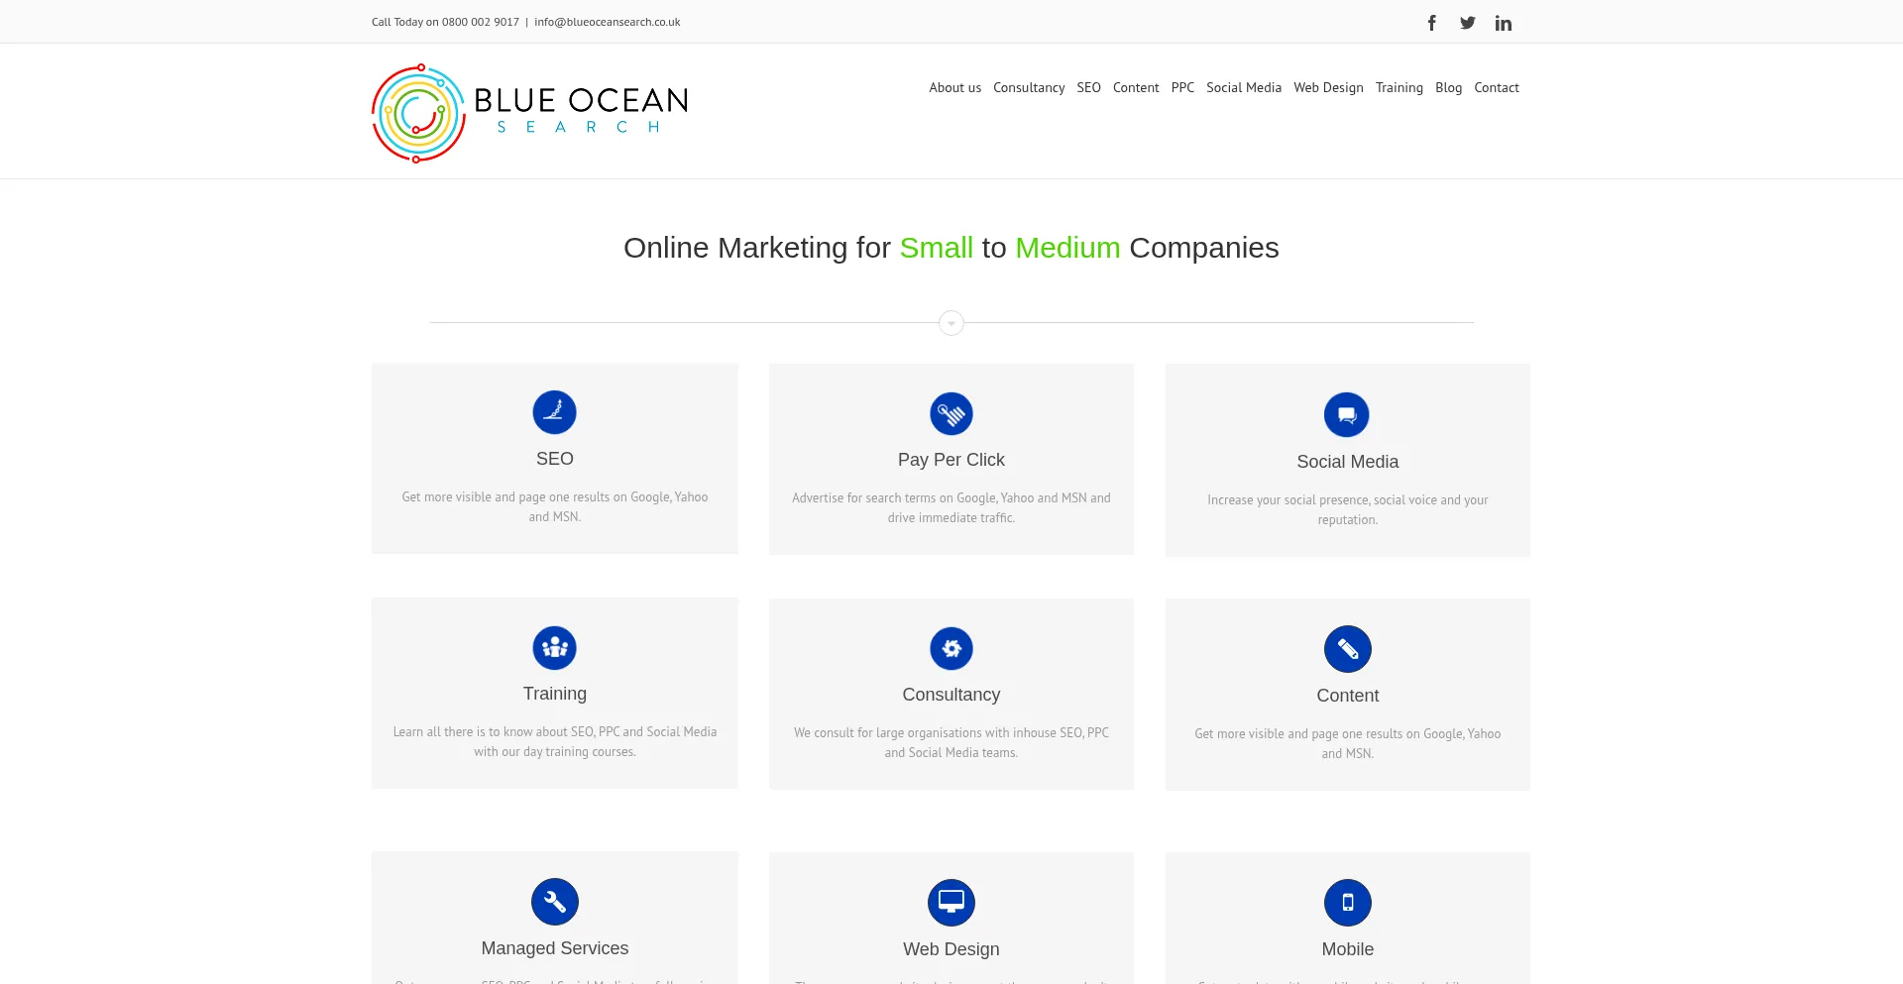Open the About us menu item
The height and width of the screenshot is (984, 1903).
[954, 87]
